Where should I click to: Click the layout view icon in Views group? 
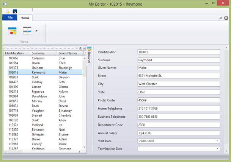click(x=27, y=31)
